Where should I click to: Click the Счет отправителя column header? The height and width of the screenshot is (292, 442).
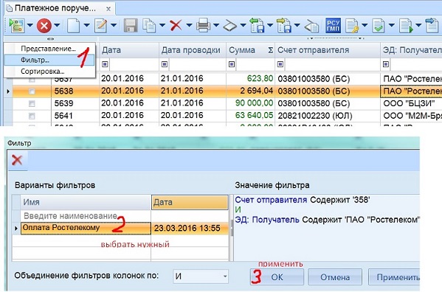click(328, 50)
